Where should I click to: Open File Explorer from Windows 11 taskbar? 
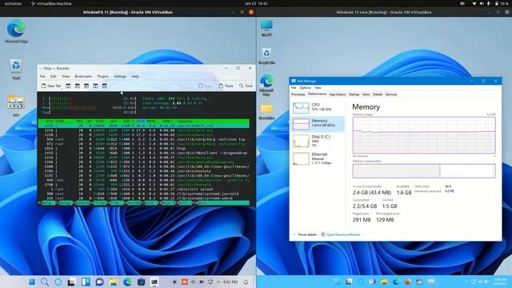click(384, 282)
